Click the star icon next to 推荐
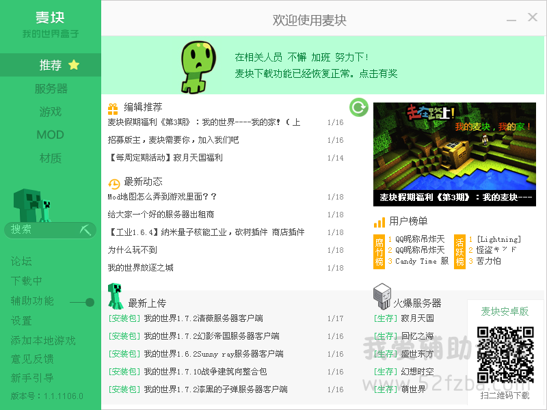Image resolution: width=547 pixels, height=410 pixels. pos(74,65)
